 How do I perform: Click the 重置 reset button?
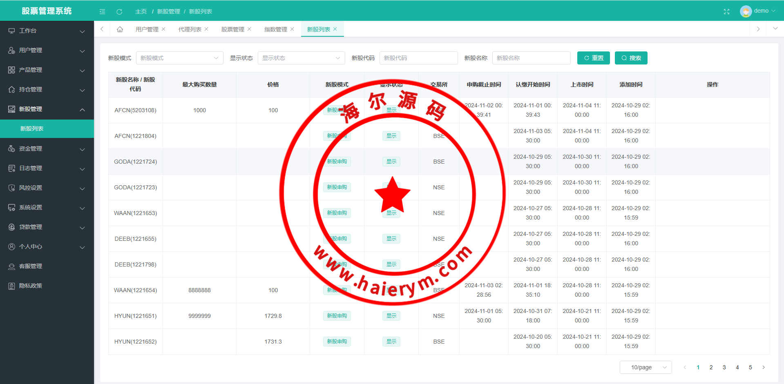(x=593, y=58)
